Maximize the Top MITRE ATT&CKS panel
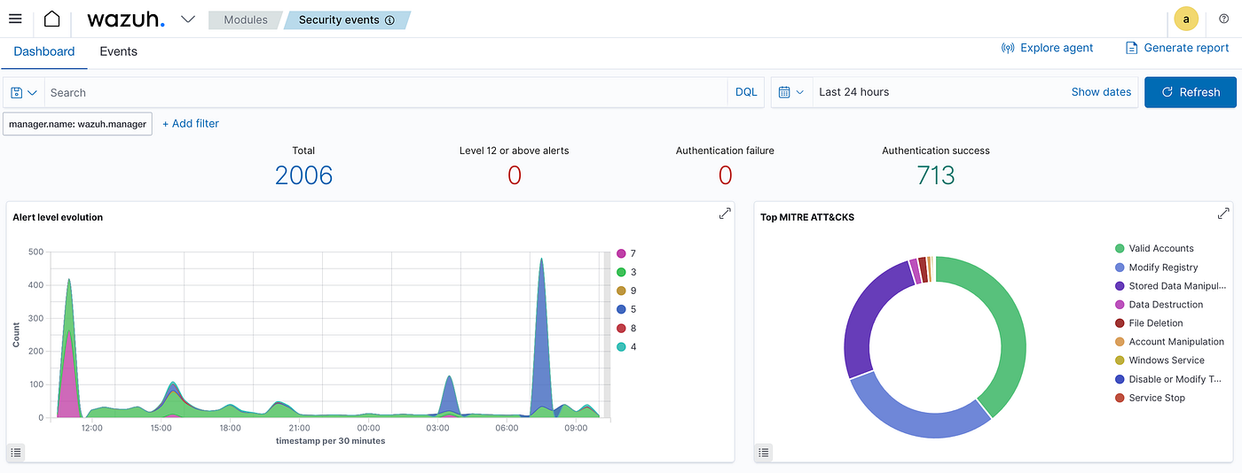1242x473 pixels. pos(1223,213)
